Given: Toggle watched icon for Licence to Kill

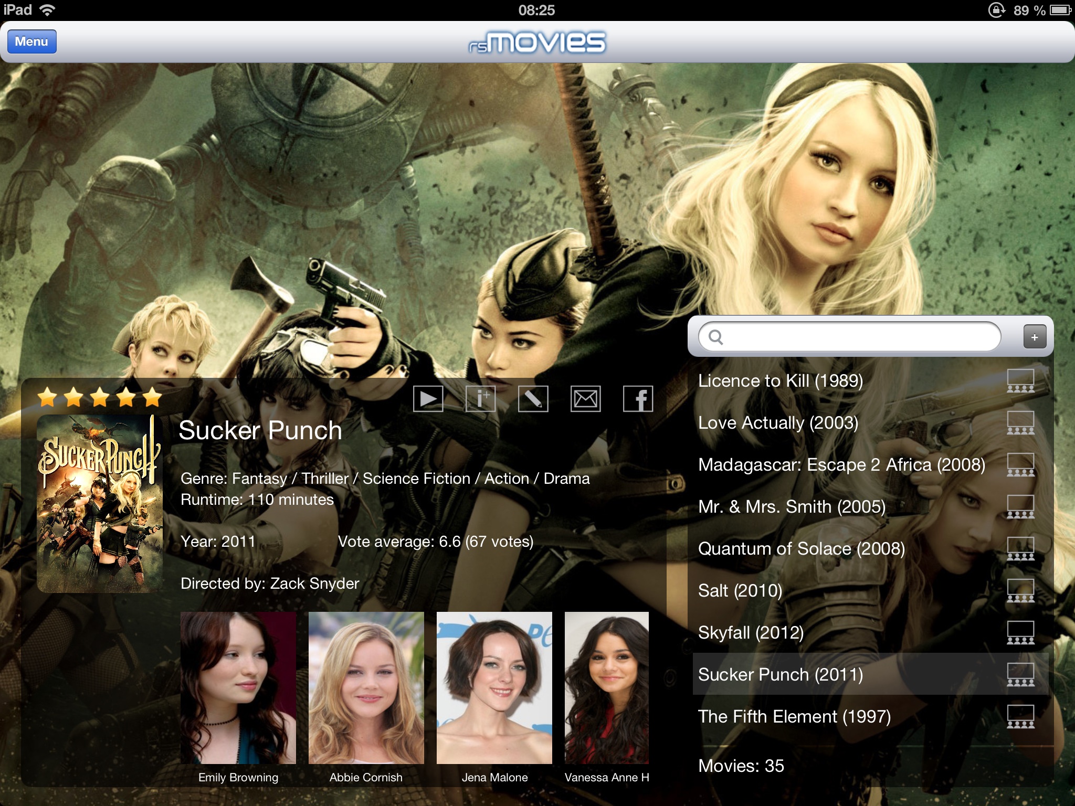Looking at the screenshot, I should (x=1020, y=381).
